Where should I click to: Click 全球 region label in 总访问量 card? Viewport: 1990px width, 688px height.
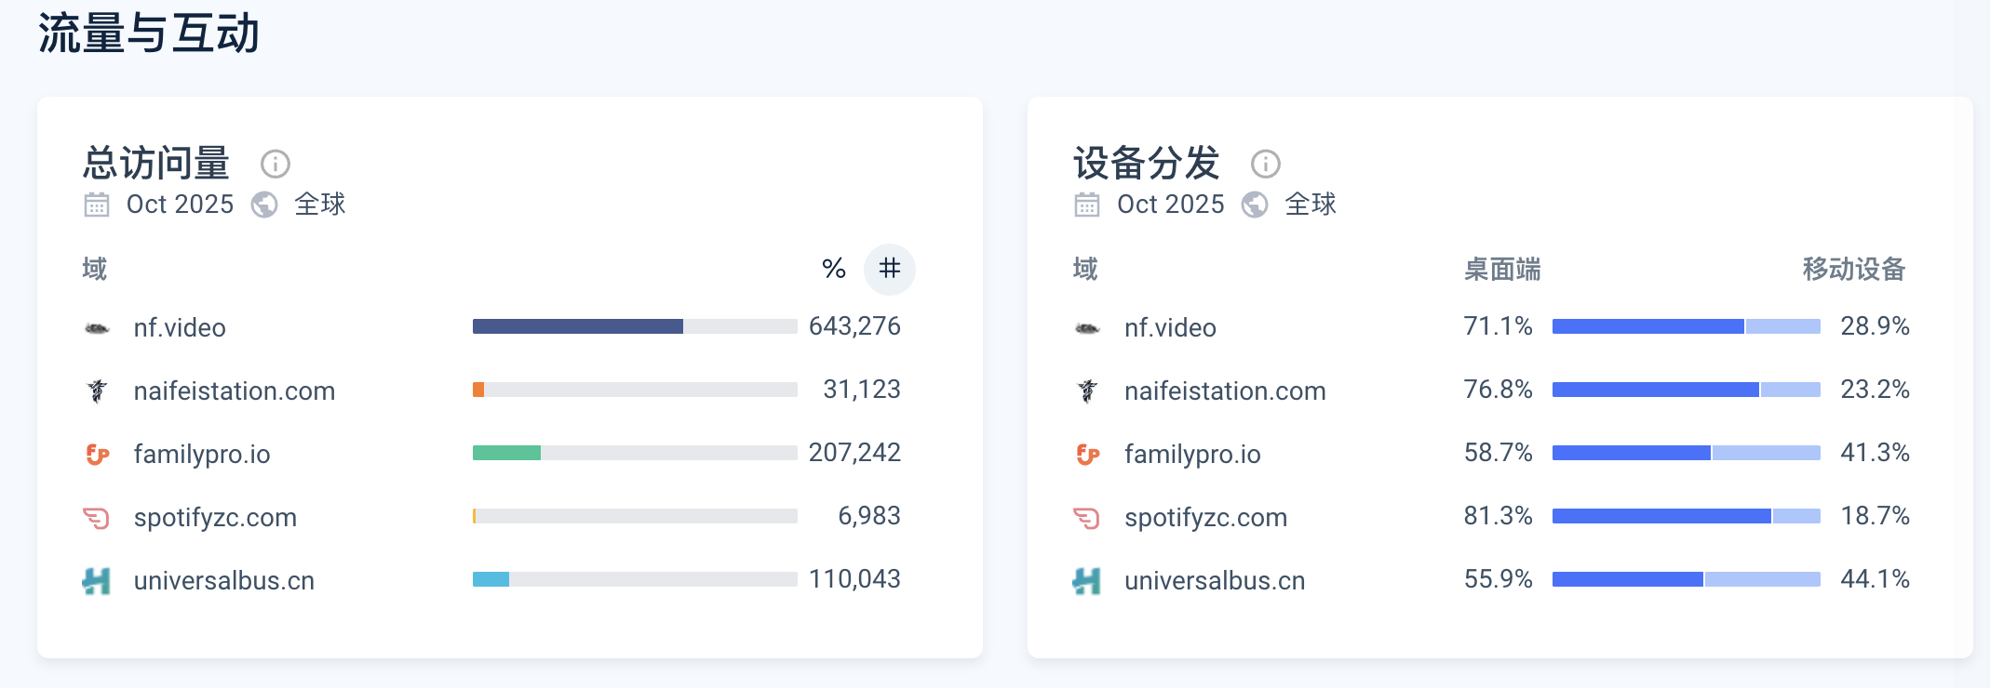point(320,205)
